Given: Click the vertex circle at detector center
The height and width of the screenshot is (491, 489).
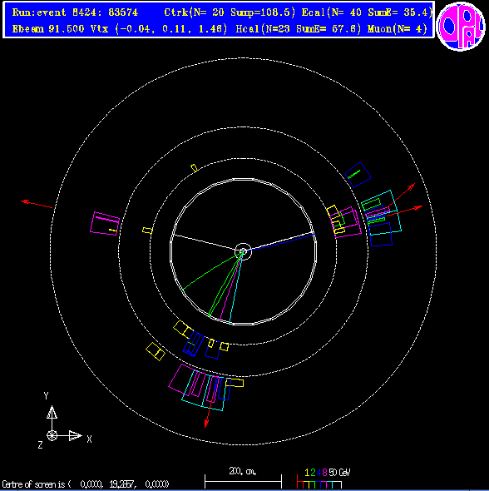Looking at the screenshot, I should pyautogui.click(x=243, y=251).
